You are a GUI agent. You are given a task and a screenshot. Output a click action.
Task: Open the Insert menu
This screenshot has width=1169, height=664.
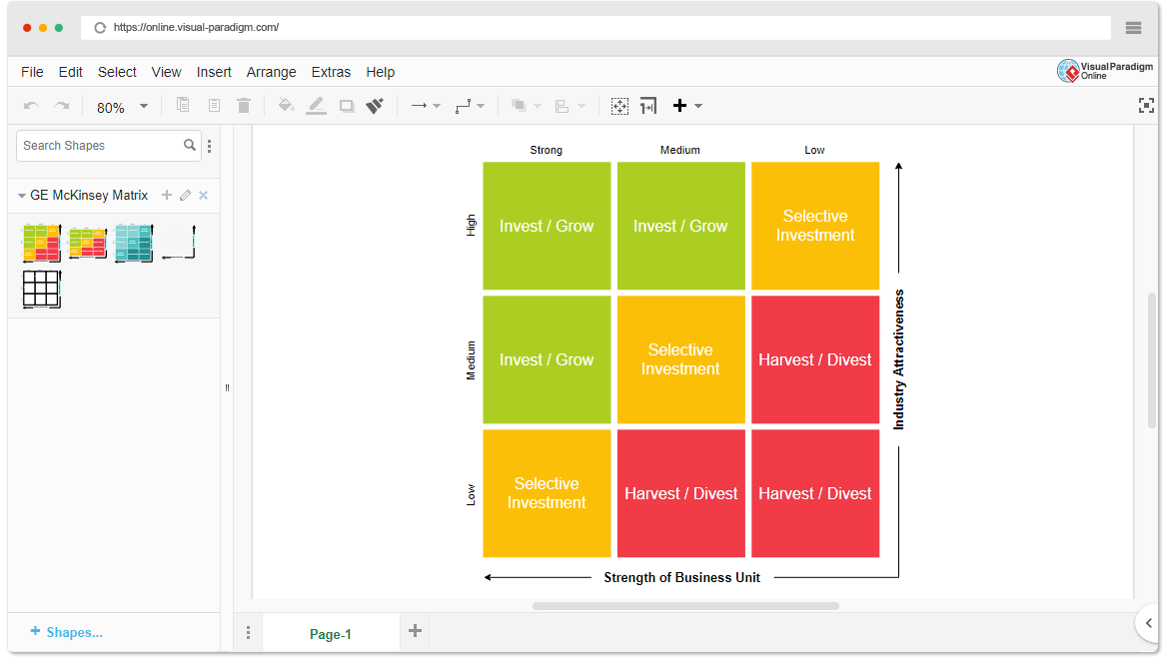pos(214,72)
